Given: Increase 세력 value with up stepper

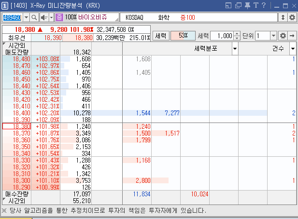Looking at the screenshot, I should (x=237, y=34).
